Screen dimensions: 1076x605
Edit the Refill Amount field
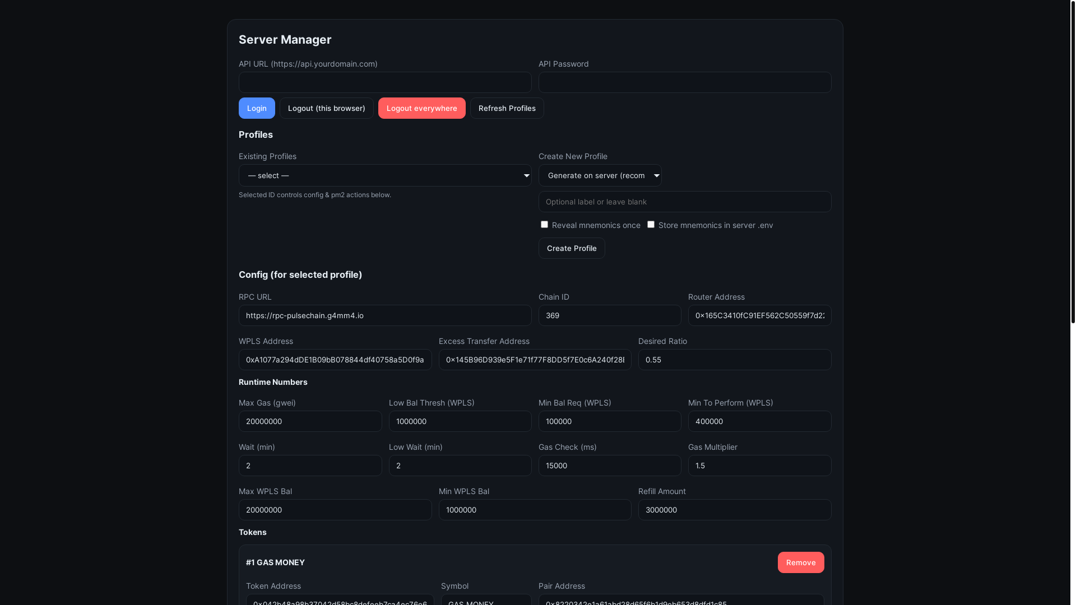pyautogui.click(x=735, y=510)
